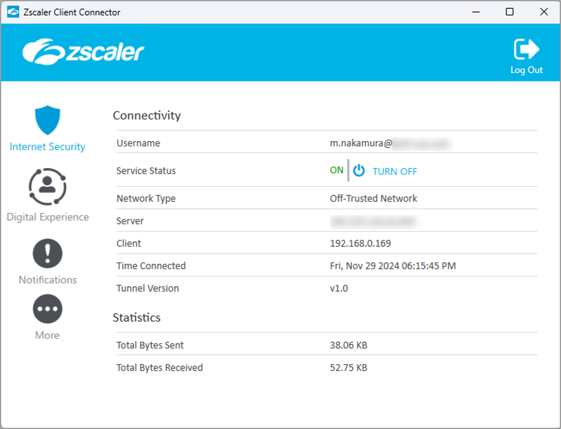
Task: Click the Statistics section heading
Action: pyautogui.click(x=137, y=318)
